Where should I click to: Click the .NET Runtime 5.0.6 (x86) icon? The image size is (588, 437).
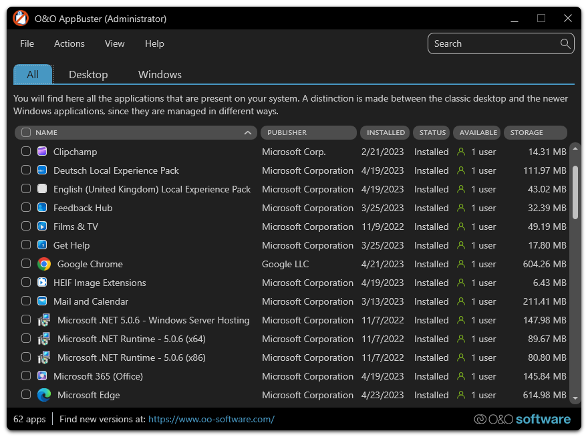pos(44,357)
